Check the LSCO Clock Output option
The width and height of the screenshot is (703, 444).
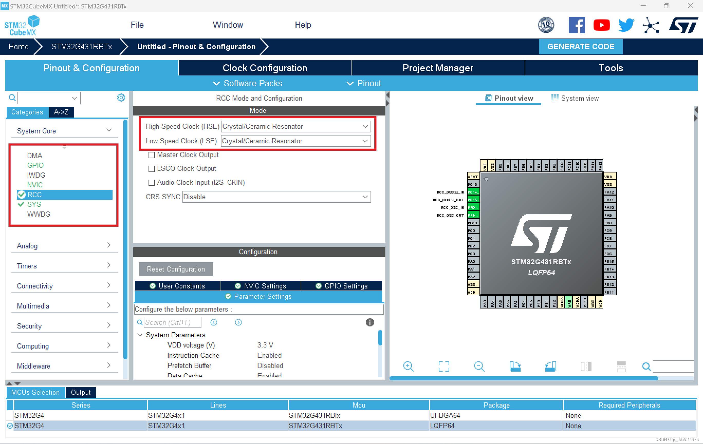tap(152, 169)
